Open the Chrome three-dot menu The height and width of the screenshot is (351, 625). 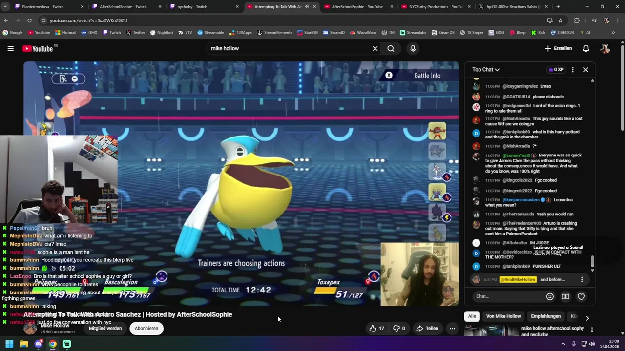[617, 20]
